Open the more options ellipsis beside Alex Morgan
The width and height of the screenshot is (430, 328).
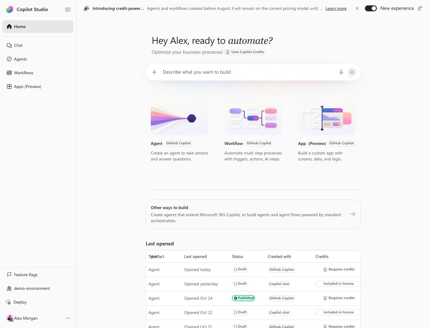(x=68, y=318)
